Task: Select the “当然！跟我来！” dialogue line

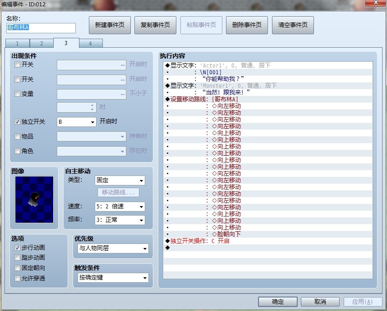Action: click(268, 92)
